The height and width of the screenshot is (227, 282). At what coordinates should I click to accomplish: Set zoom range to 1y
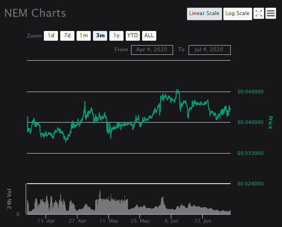coord(116,36)
